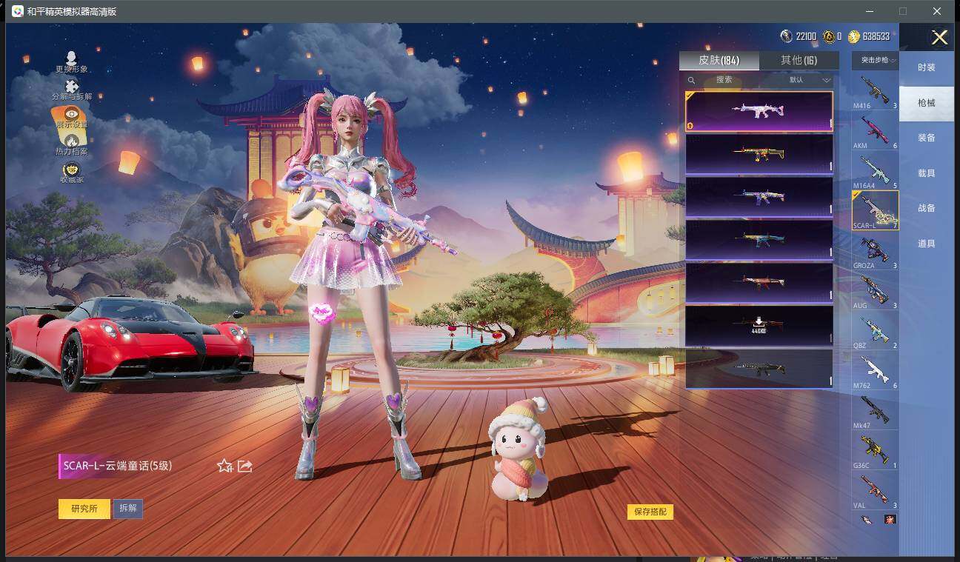This screenshot has width=960, height=562.
Task: Click the search magnifier icon
Action: tap(692, 80)
